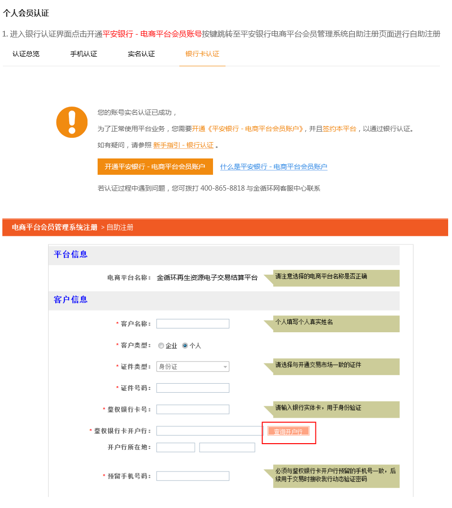Click the first 开户行所在地 field
Viewport: 452px width, 508px height.
pyautogui.click(x=176, y=448)
